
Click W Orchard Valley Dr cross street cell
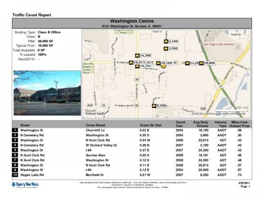tap(101, 145)
